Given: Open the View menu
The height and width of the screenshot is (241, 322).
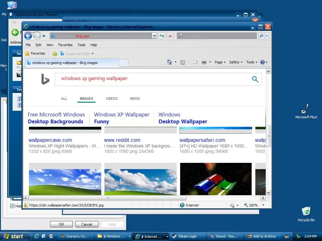Looking at the screenshot, I should pos(50,45).
